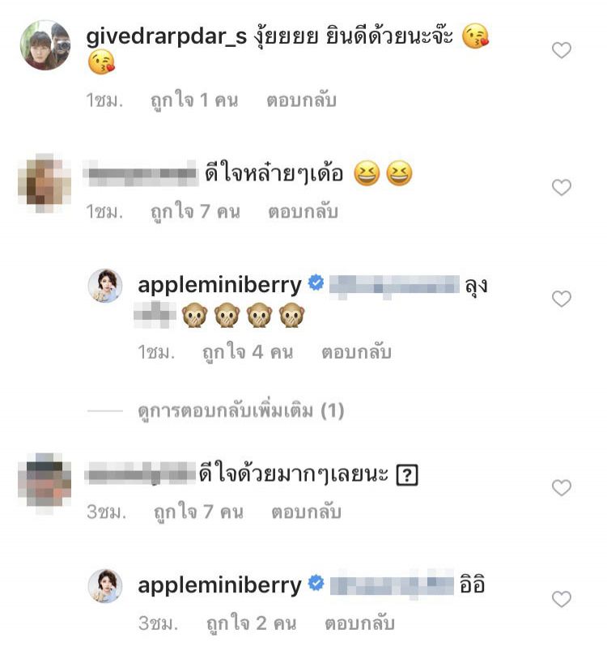The height and width of the screenshot is (654, 607).
Task: View ถูกใจ 1 คน likes on givedrarpdar_s's comment
Action: [194, 100]
